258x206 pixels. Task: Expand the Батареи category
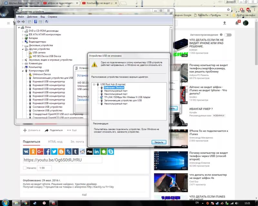click(23, 38)
